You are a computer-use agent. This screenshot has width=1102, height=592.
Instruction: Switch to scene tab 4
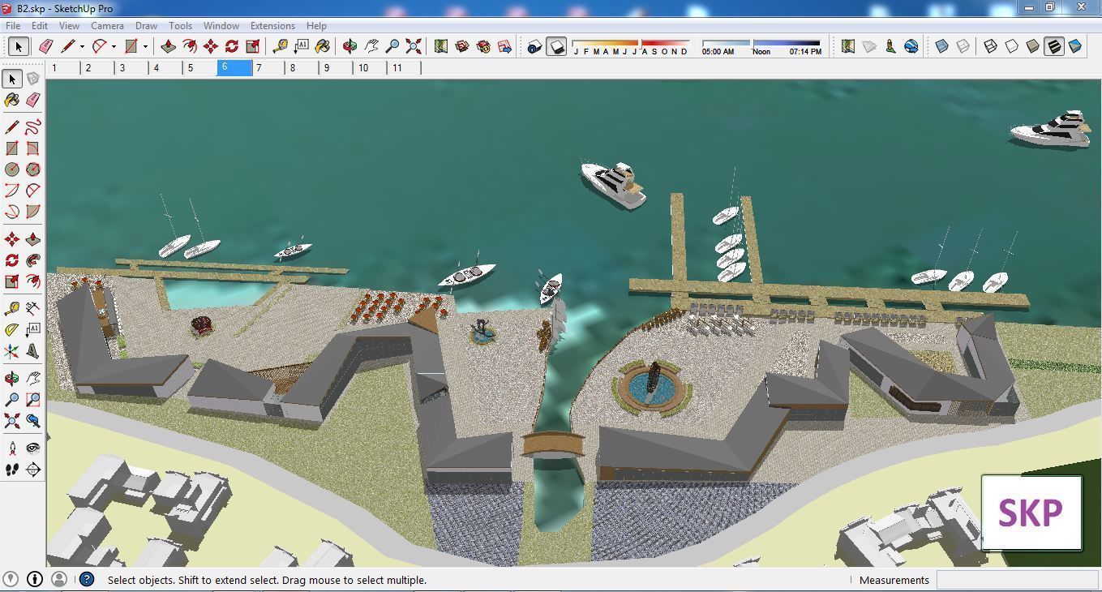165,68
